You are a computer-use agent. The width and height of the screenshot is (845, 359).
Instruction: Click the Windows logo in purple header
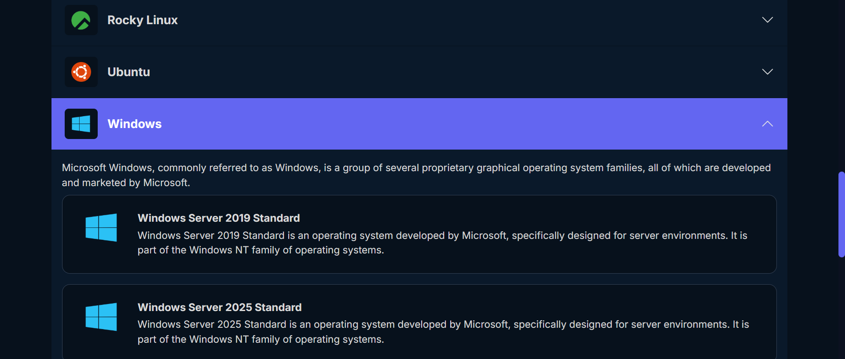click(81, 124)
